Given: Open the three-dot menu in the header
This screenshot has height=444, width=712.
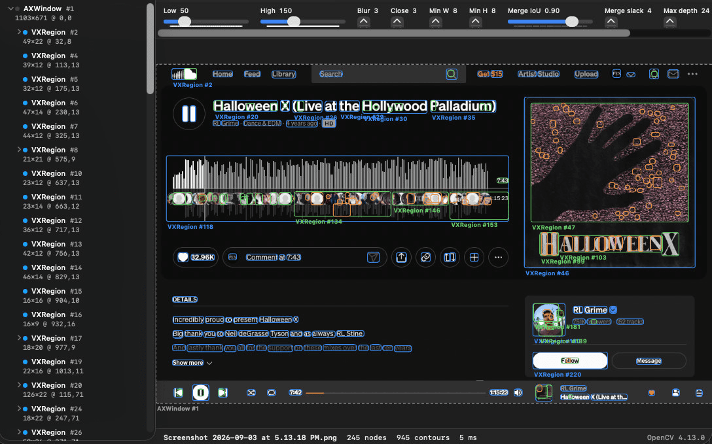Looking at the screenshot, I should 692,74.
